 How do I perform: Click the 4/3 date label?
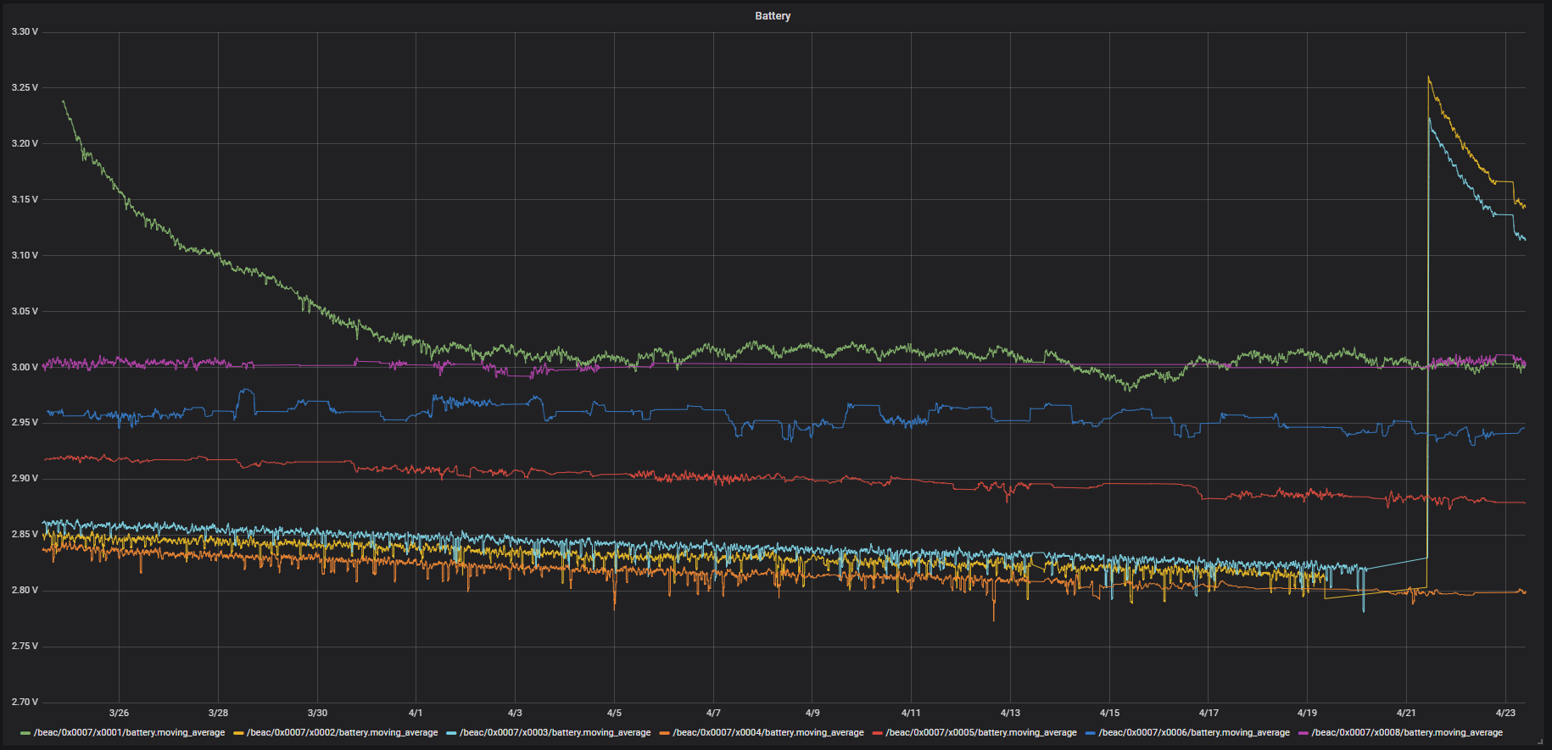(x=515, y=713)
